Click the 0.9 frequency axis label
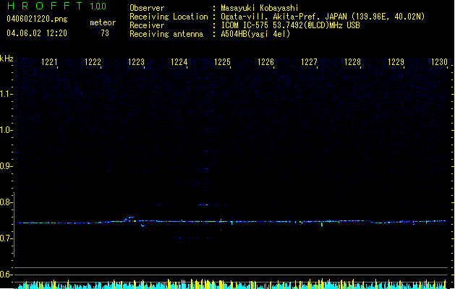The image size is (455, 289). pyautogui.click(x=7, y=166)
